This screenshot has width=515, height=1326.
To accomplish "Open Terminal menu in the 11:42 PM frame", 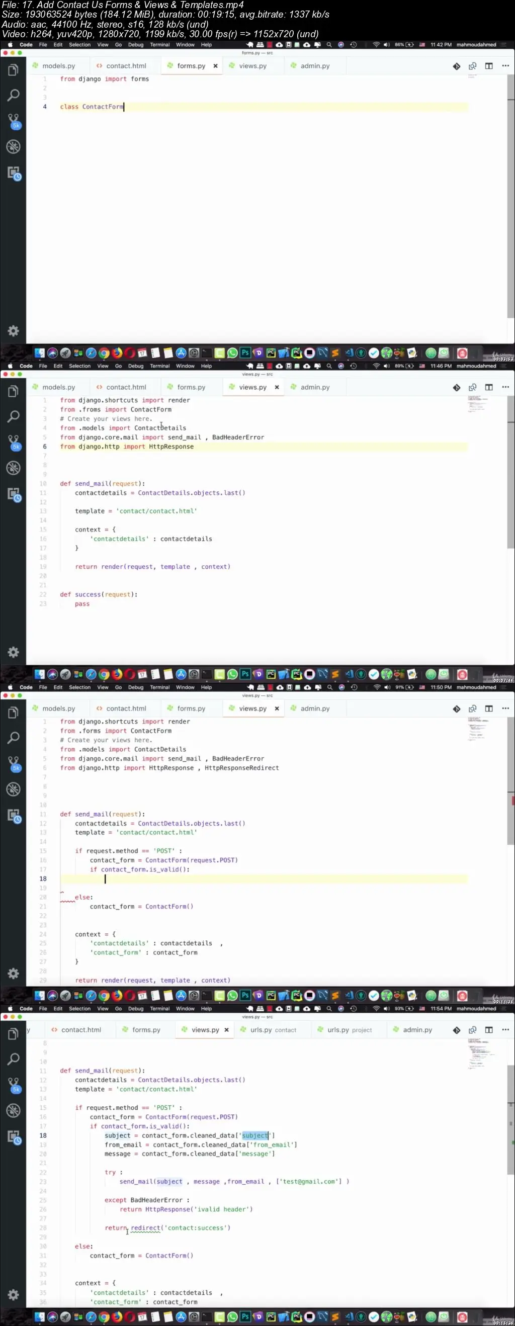I will click(x=159, y=45).
